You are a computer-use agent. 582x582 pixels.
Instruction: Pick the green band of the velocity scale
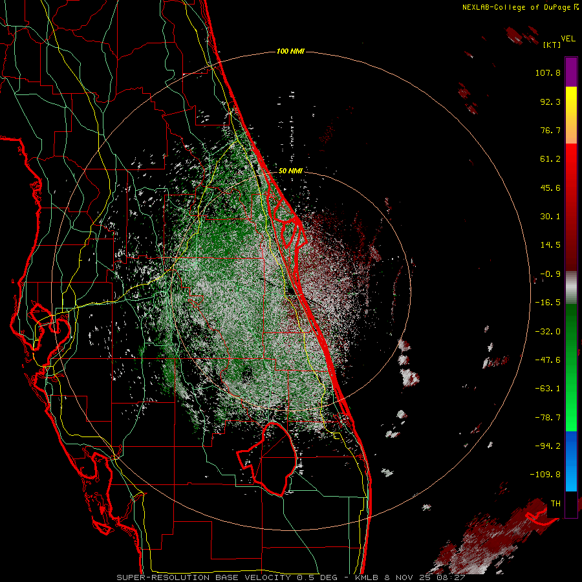[571, 367]
